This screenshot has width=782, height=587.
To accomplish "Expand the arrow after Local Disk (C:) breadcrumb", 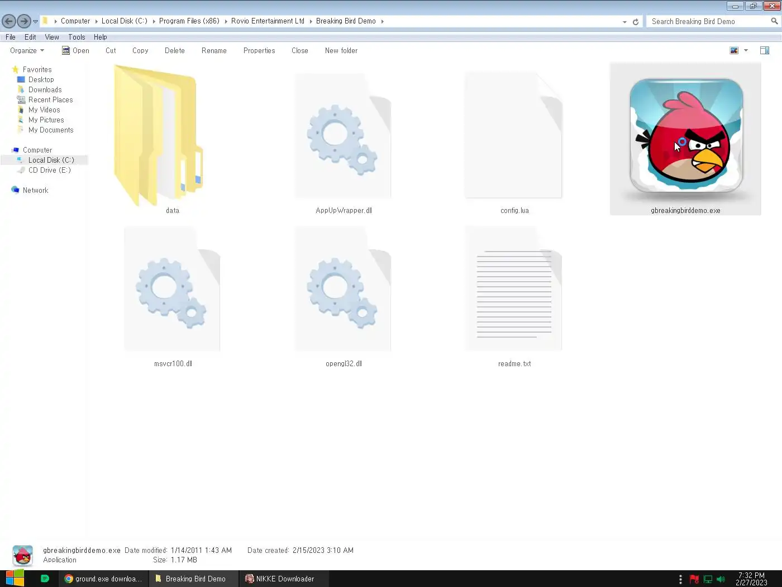I will [154, 21].
